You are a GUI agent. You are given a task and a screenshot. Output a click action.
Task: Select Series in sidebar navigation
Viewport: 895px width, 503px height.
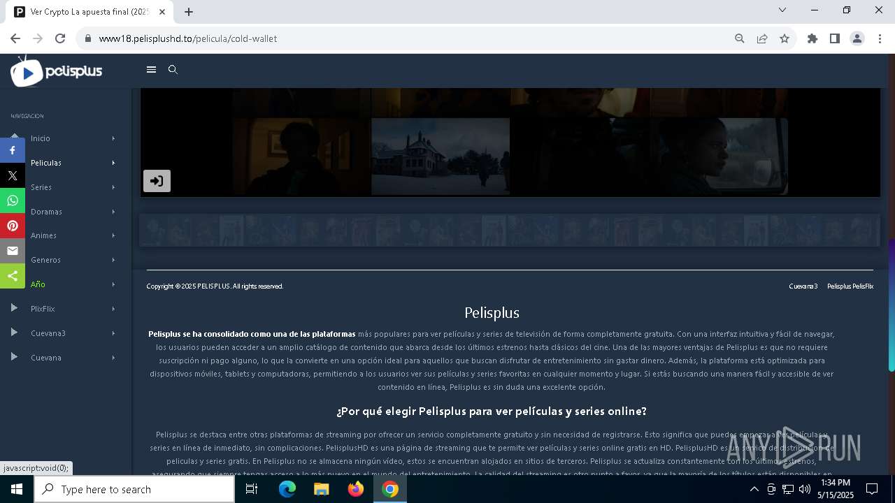click(x=41, y=187)
